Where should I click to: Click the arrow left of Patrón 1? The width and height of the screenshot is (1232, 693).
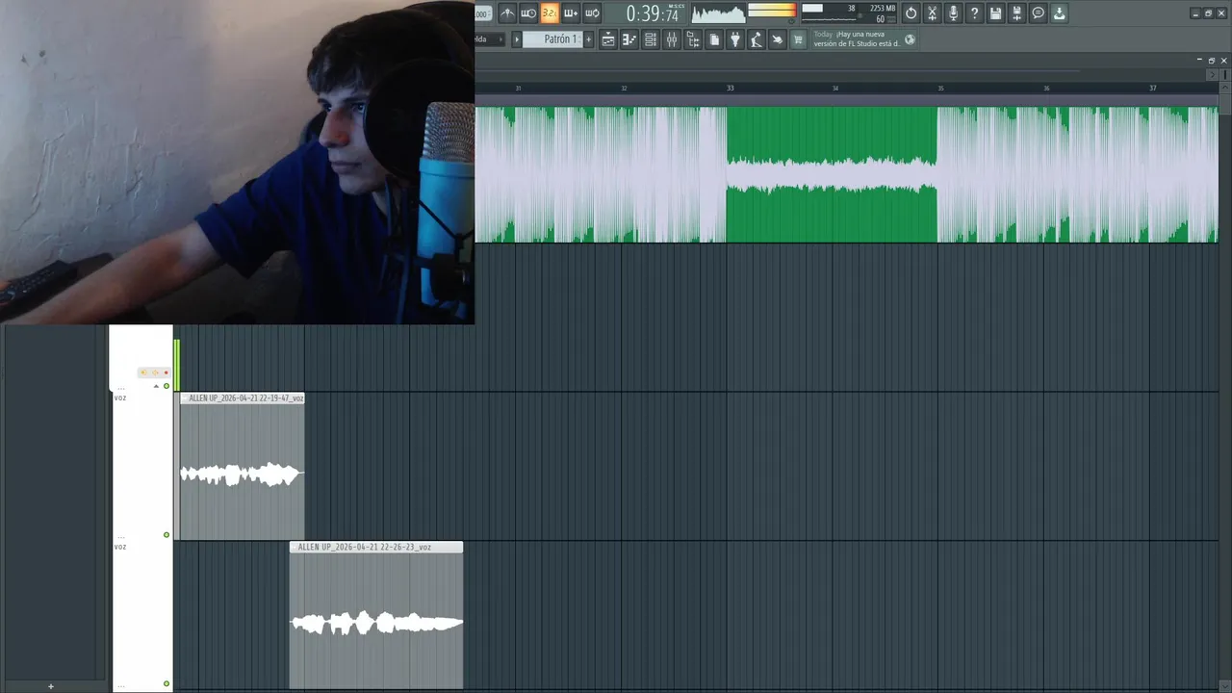[516, 39]
